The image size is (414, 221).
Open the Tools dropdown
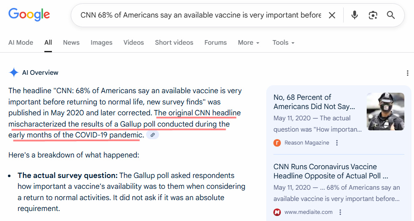click(283, 43)
